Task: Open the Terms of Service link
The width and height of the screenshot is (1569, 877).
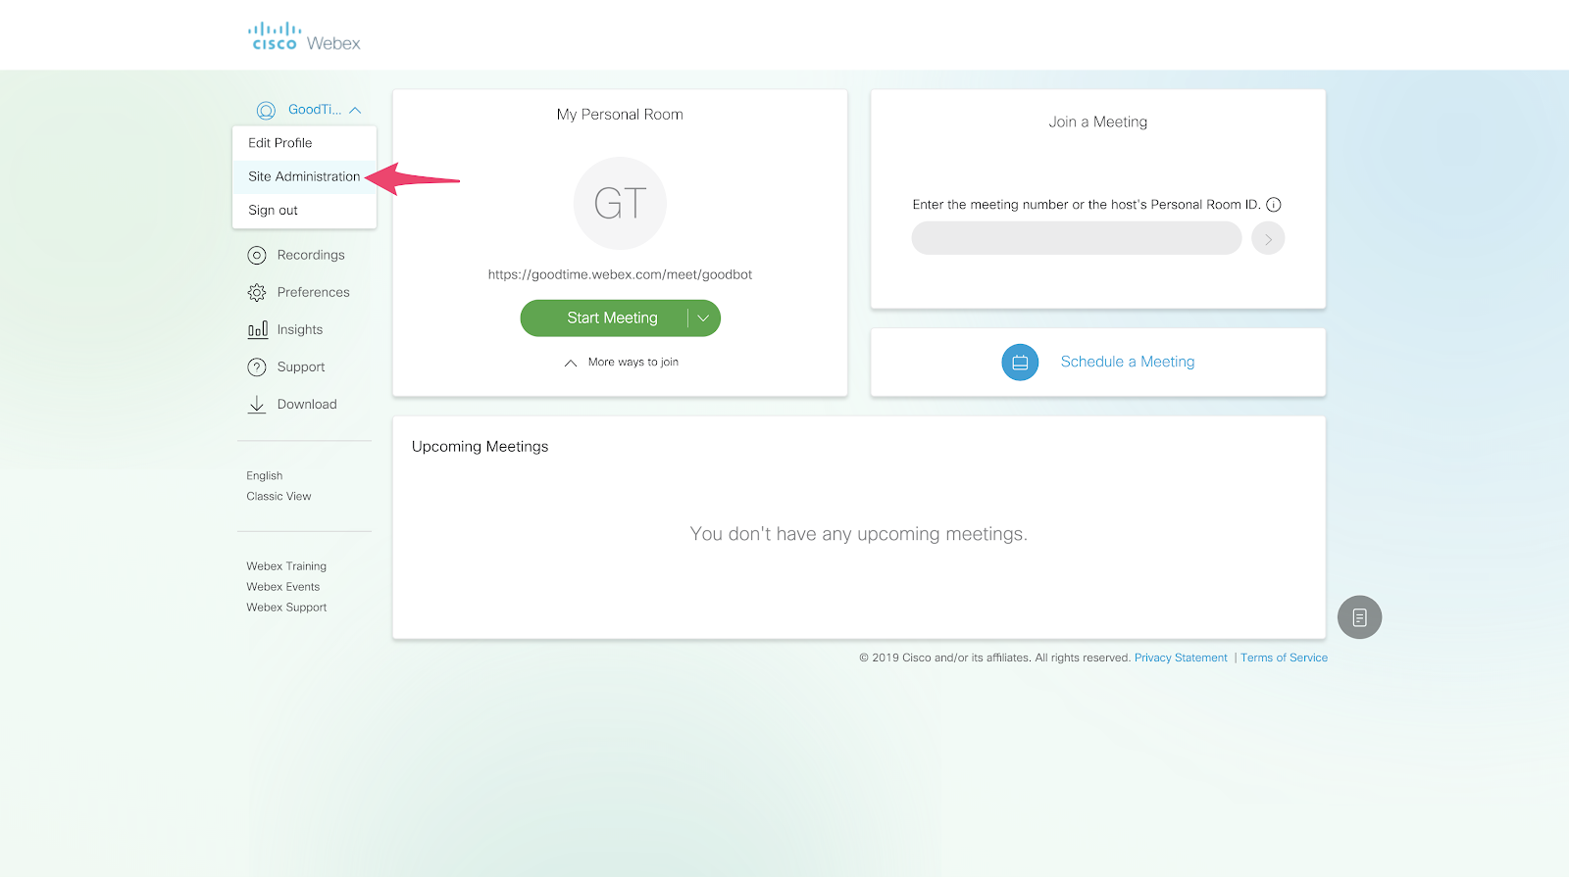Action: click(x=1285, y=658)
